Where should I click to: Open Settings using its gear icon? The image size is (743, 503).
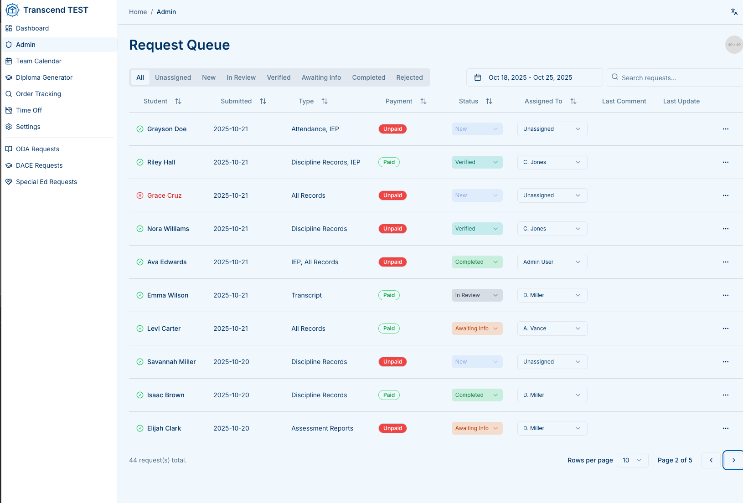[x=9, y=127]
